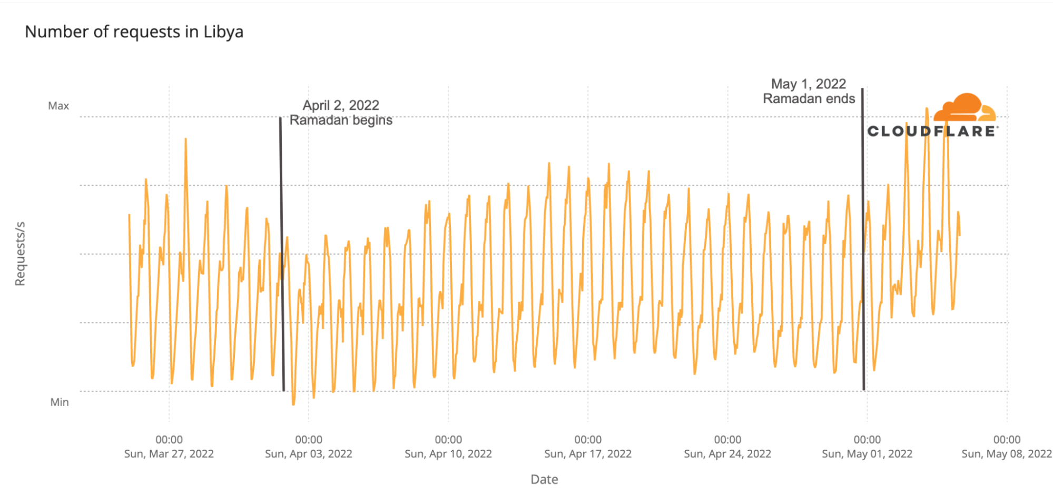Click the Cloudflare cloud logo icon

click(x=965, y=107)
